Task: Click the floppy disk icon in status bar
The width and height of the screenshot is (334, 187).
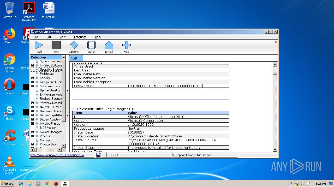Action: pos(98,155)
